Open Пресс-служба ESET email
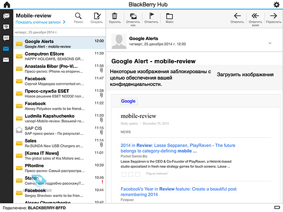The width and height of the screenshot is (283, 212). (60, 93)
